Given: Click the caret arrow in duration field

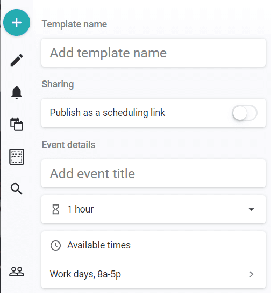Looking at the screenshot, I should click(x=251, y=209).
